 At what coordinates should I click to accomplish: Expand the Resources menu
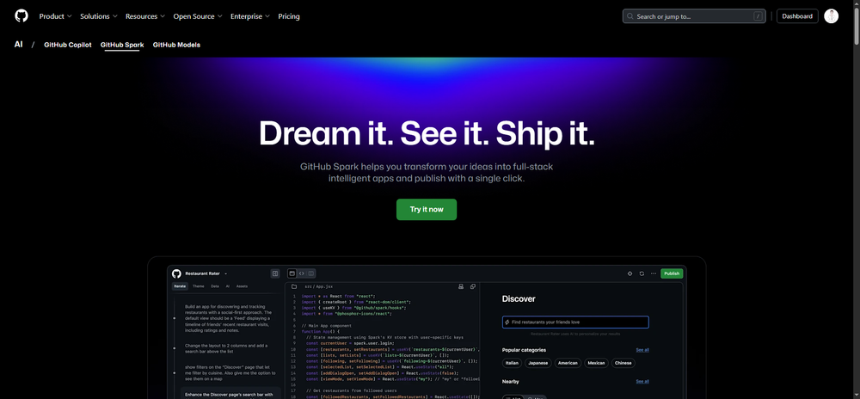click(145, 16)
